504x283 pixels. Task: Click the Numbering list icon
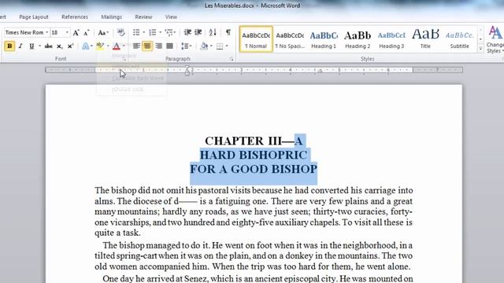pos(153,32)
